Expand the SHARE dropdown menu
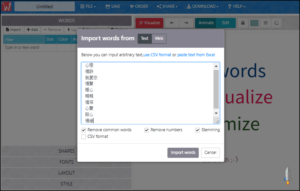Viewport: 300px width, 191px height. [x=167, y=7]
